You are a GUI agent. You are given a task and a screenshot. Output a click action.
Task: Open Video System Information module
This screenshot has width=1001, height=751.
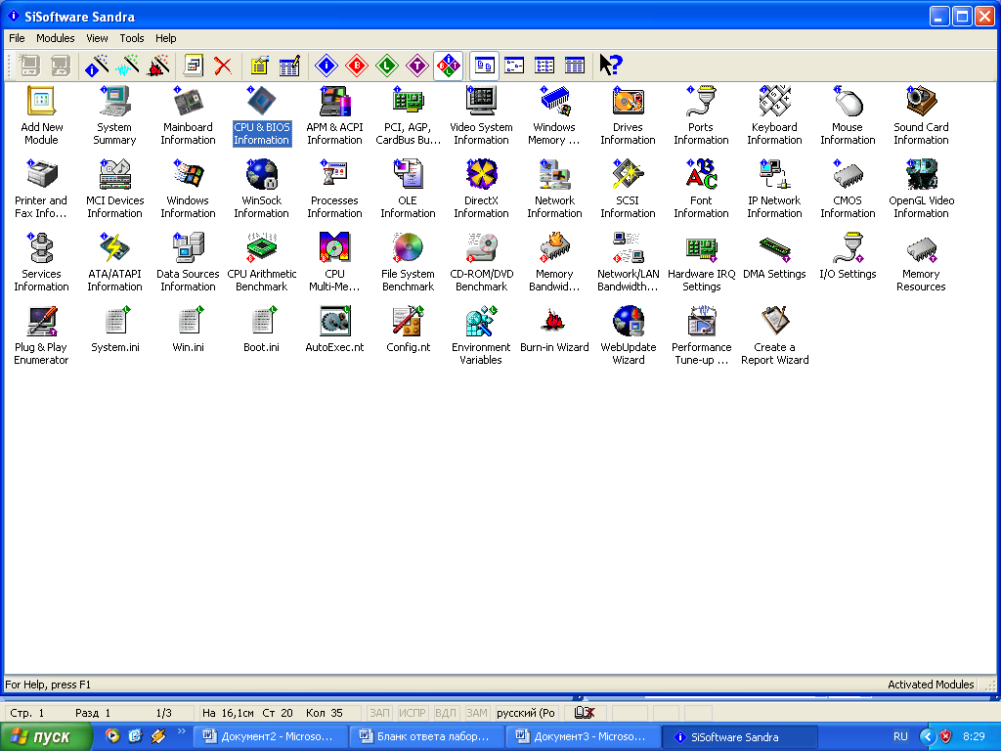click(x=481, y=116)
